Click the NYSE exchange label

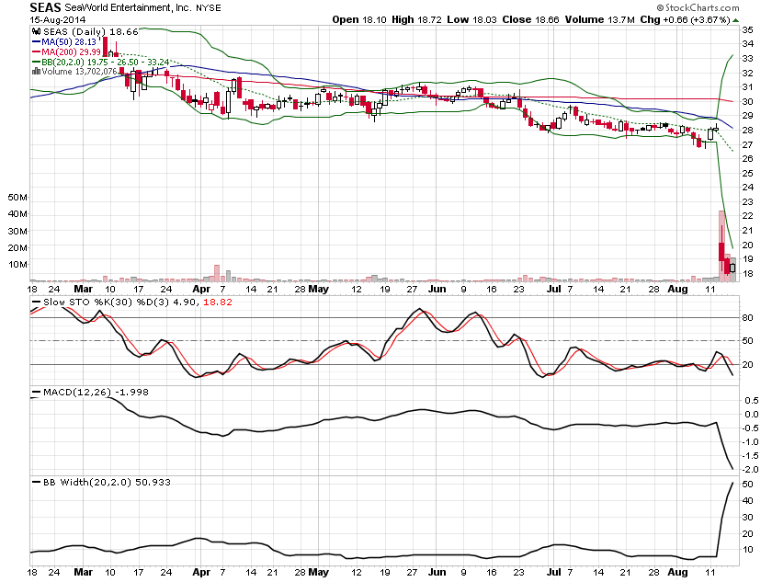pyautogui.click(x=209, y=8)
